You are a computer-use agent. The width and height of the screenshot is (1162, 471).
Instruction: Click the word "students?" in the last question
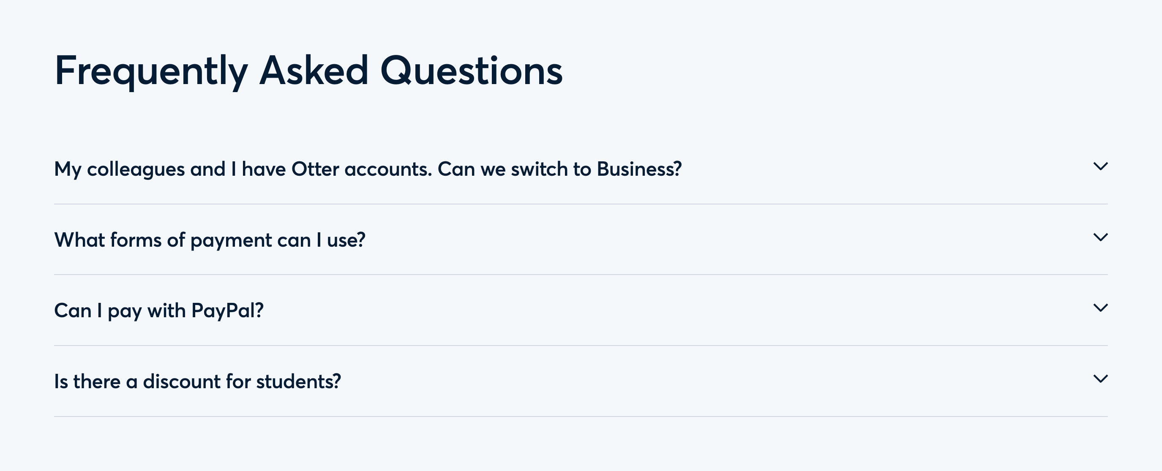point(298,382)
